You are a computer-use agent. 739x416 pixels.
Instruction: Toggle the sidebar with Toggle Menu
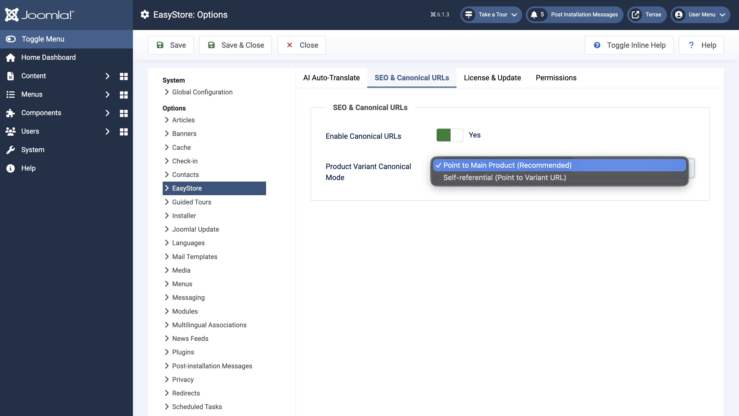[x=66, y=39]
